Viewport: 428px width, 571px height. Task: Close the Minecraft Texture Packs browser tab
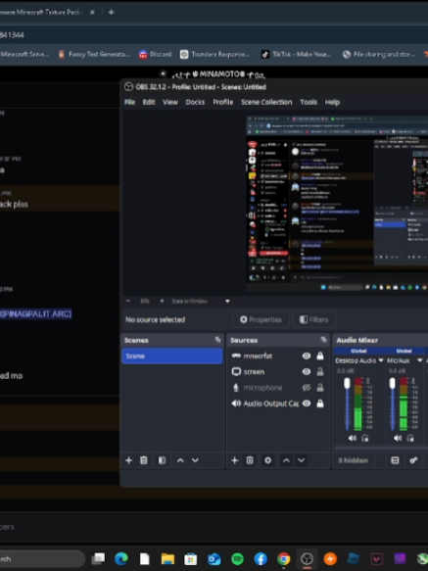tap(92, 12)
